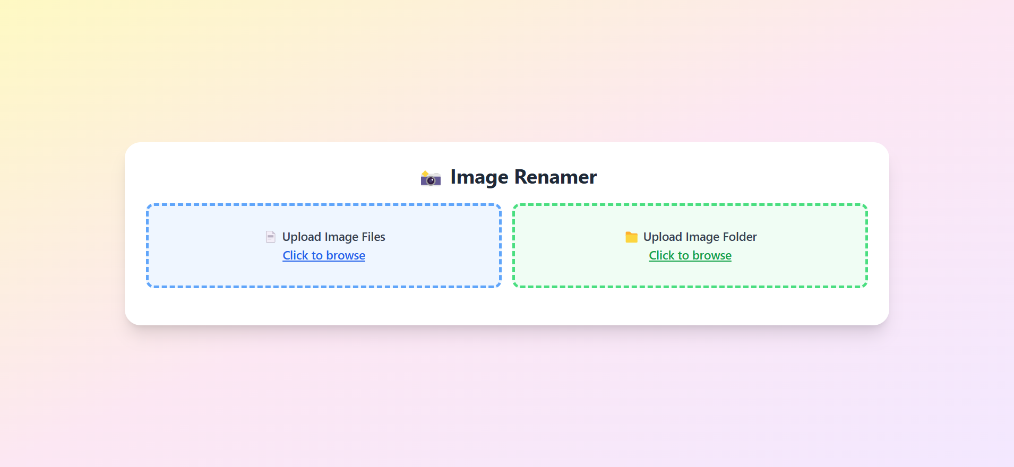
Task: Click the Upload Image Folder label
Action: (x=700, y=237)
